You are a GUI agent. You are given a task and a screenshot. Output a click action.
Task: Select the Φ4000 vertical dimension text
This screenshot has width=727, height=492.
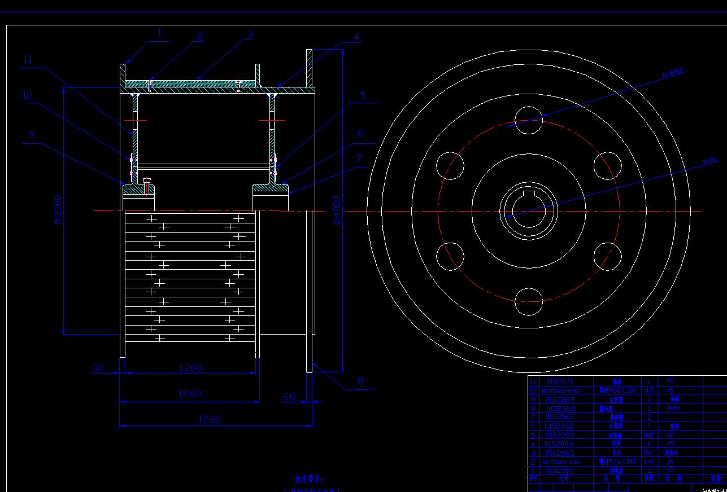click(x=337, y=210)
